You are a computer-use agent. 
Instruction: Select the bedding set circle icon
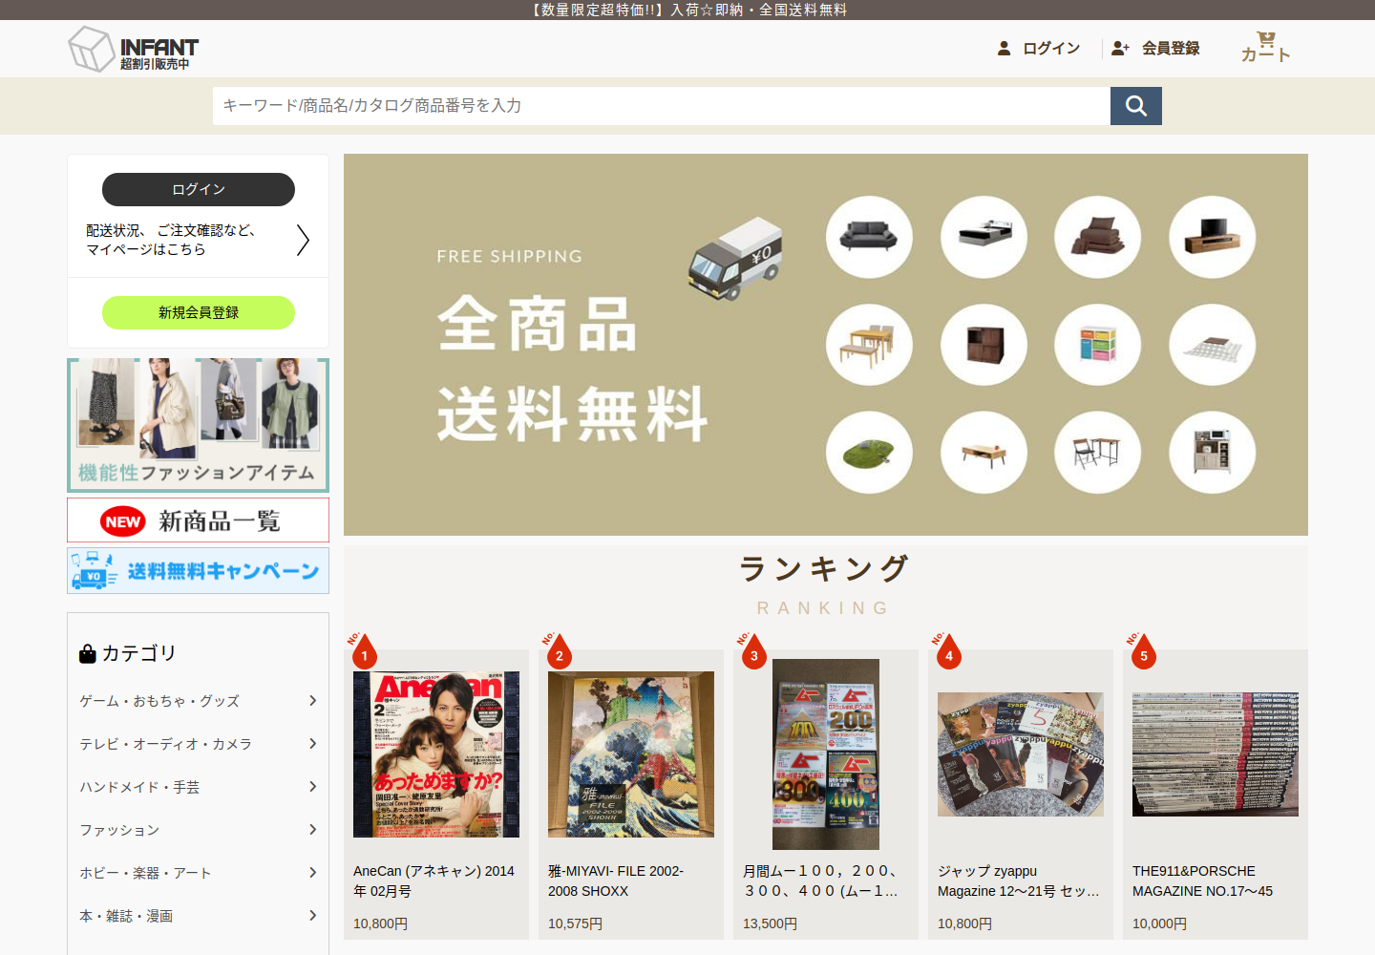pos(1098,237)
